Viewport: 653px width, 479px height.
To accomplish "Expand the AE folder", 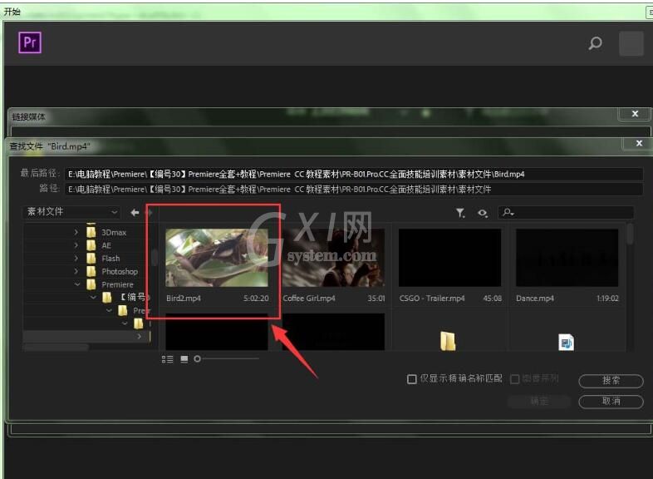I will click(76, 245).
